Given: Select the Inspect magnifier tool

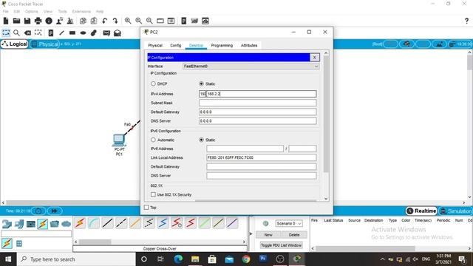Looking at the screenshot, I should pyautogui.click(x=16, y=33).
